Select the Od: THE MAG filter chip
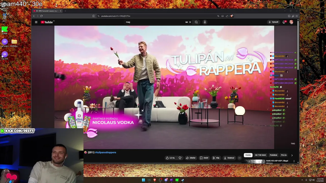 [260, 155]
